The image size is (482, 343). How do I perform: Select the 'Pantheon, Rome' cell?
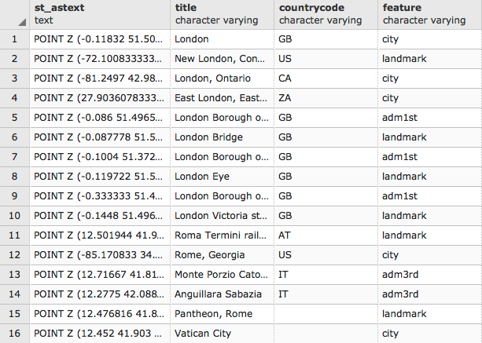pyautogui.click(x=222, y=313)
